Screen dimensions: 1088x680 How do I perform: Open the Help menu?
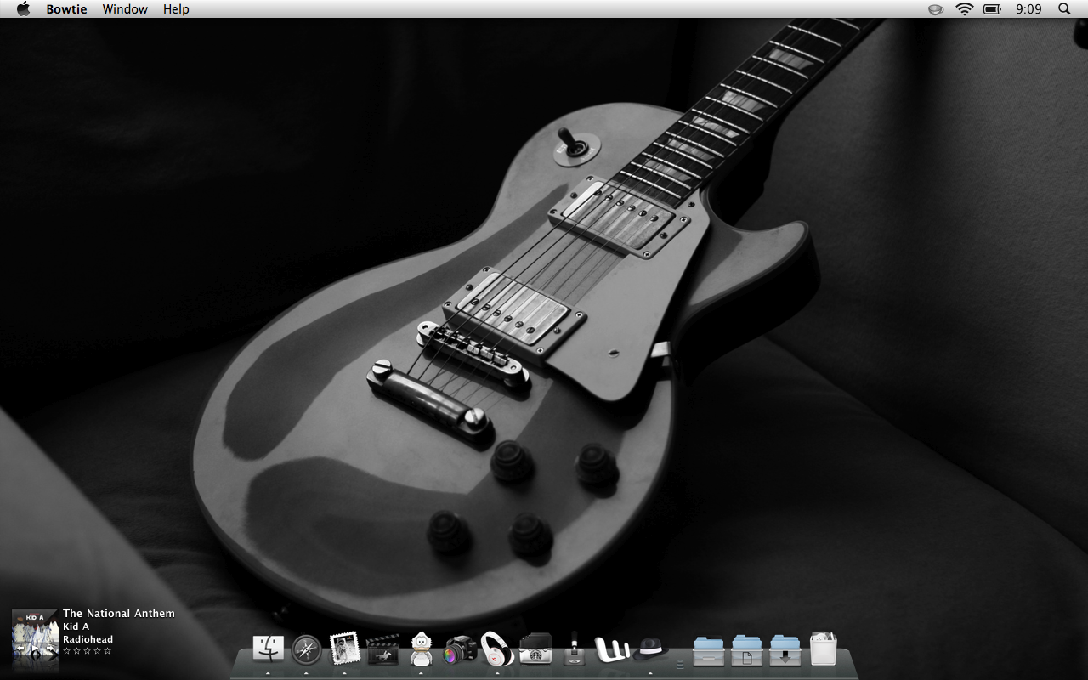tap(176, 8)
